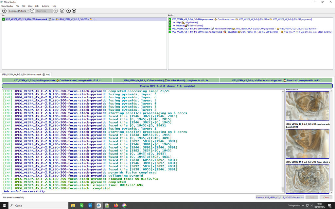The image size is (335, 209).
Task: Open the Edit menu
Action: [24, 6]
